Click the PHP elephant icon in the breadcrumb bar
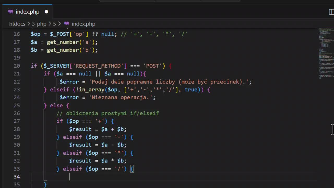The width and height of the screenshot is (334, 188). click(67, 24)
